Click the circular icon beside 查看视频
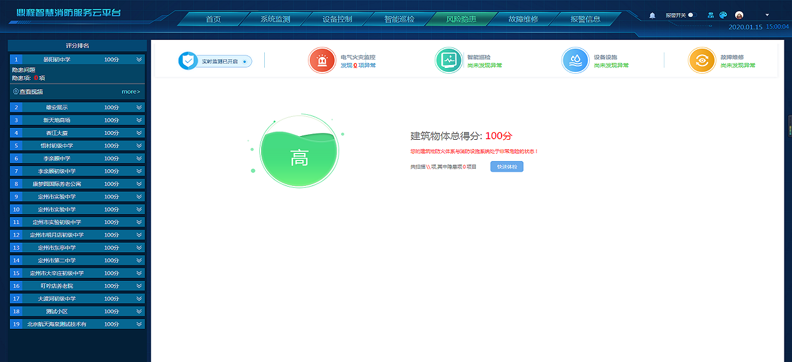The width and height of the screenshot is (792, 362). [x=16, y=92]
